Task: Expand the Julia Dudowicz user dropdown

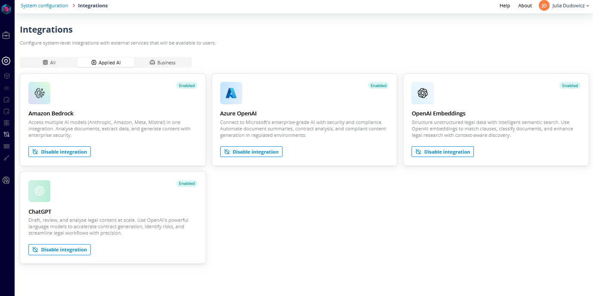Action: [x=571, y=6]
